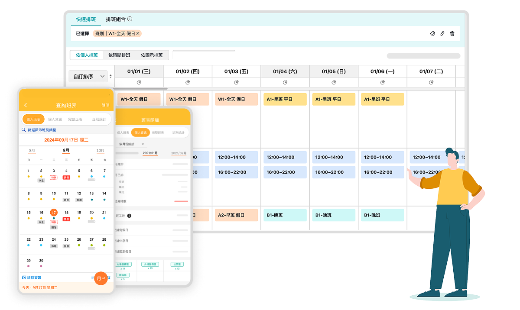Tap the back arrow in 查詢班表 header
This screenshot has height=310, width=520.
pyautogui.click(x=26, y=105)
